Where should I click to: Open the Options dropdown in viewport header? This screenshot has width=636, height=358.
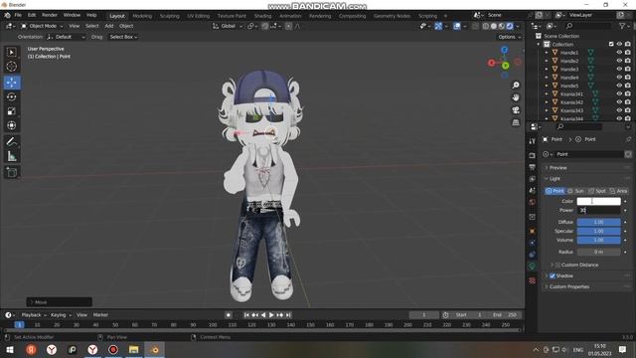(510, 37)
